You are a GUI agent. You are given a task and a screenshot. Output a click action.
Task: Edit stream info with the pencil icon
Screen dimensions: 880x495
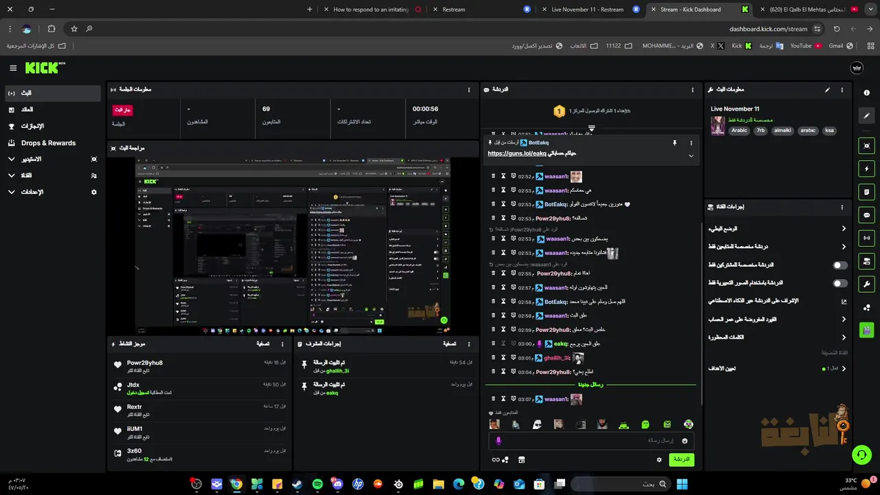pos(827,89)
